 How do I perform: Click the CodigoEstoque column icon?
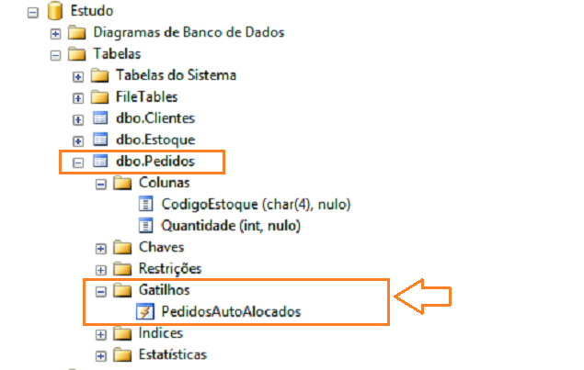coord(145,204)
